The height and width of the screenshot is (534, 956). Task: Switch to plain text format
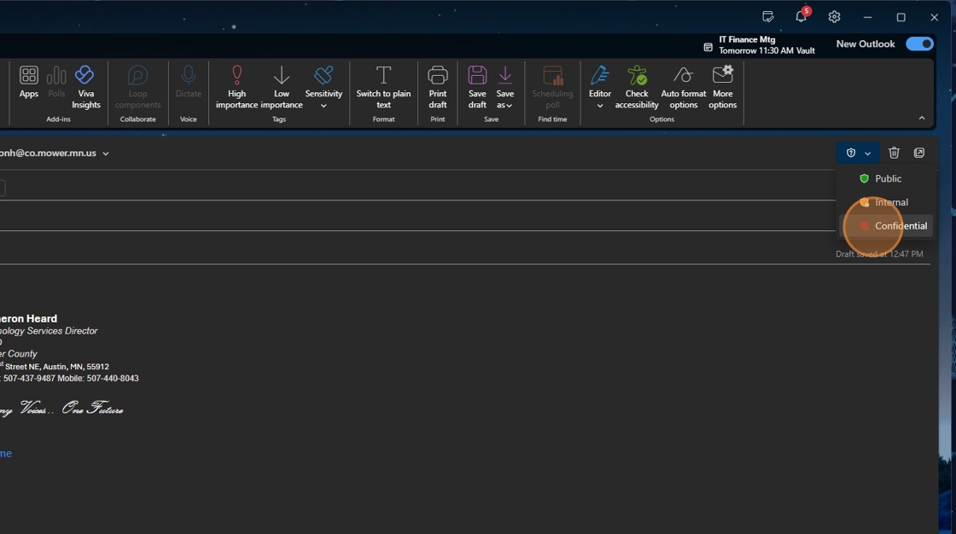(383, 88)
